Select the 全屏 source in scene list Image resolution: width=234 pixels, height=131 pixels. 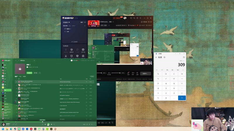pyautogui.click(x=67, y=32)
